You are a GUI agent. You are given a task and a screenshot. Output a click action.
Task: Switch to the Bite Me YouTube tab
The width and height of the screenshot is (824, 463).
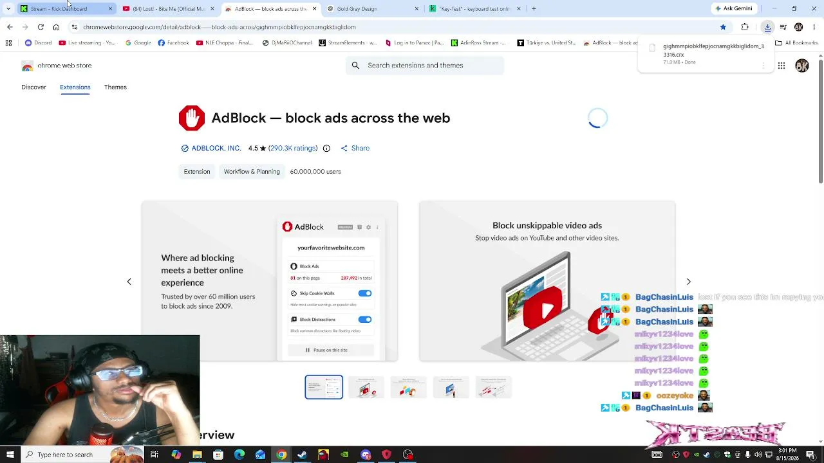pyautogui.click(x=169, y=9)
